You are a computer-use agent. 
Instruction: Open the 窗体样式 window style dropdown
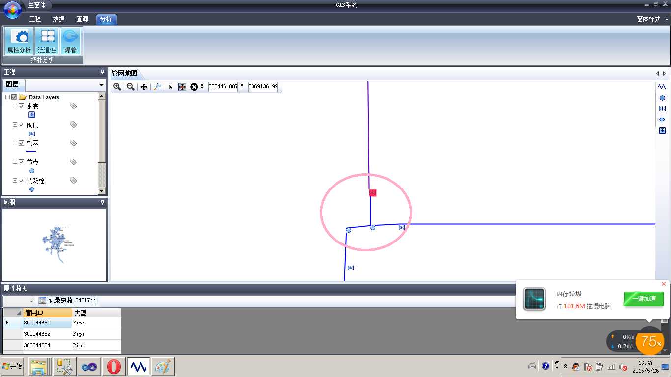(x=652, y=19)
